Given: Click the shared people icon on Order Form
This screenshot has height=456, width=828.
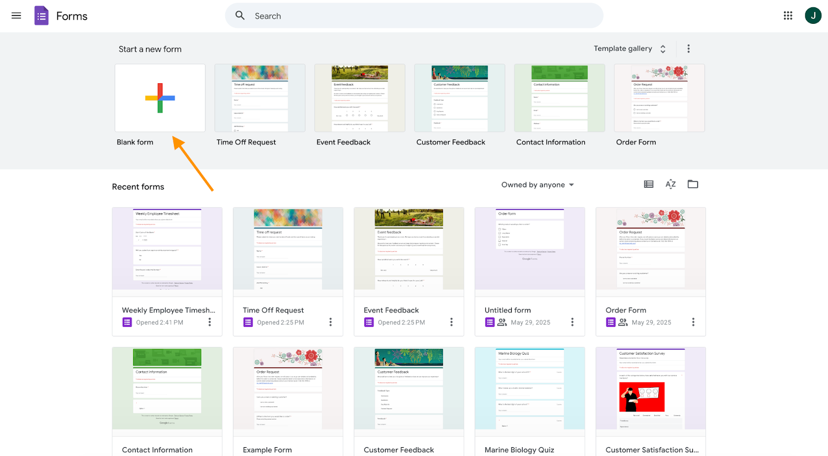Looking at the screenshot, I should click(x=623, y=322).
